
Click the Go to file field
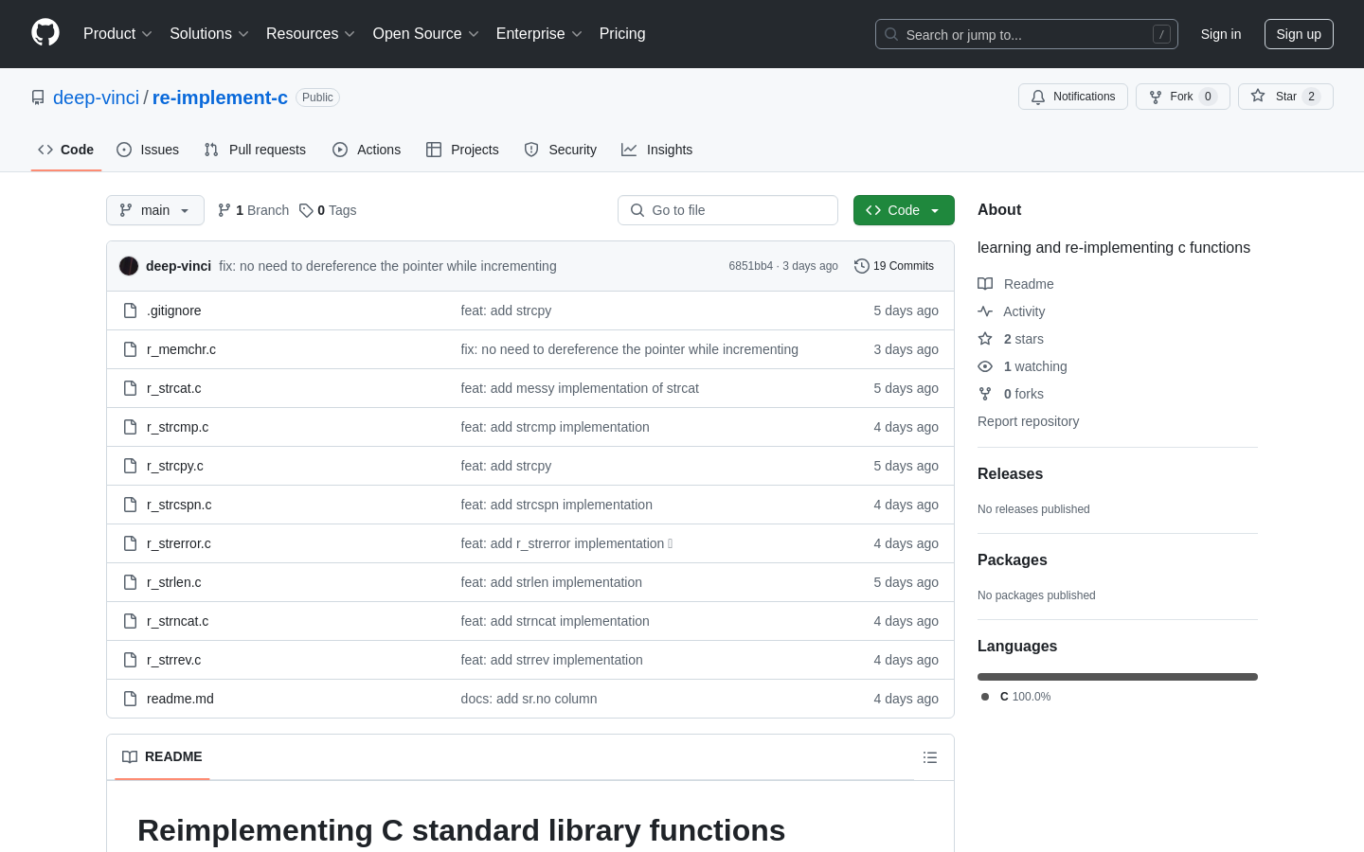click(727, 210)
